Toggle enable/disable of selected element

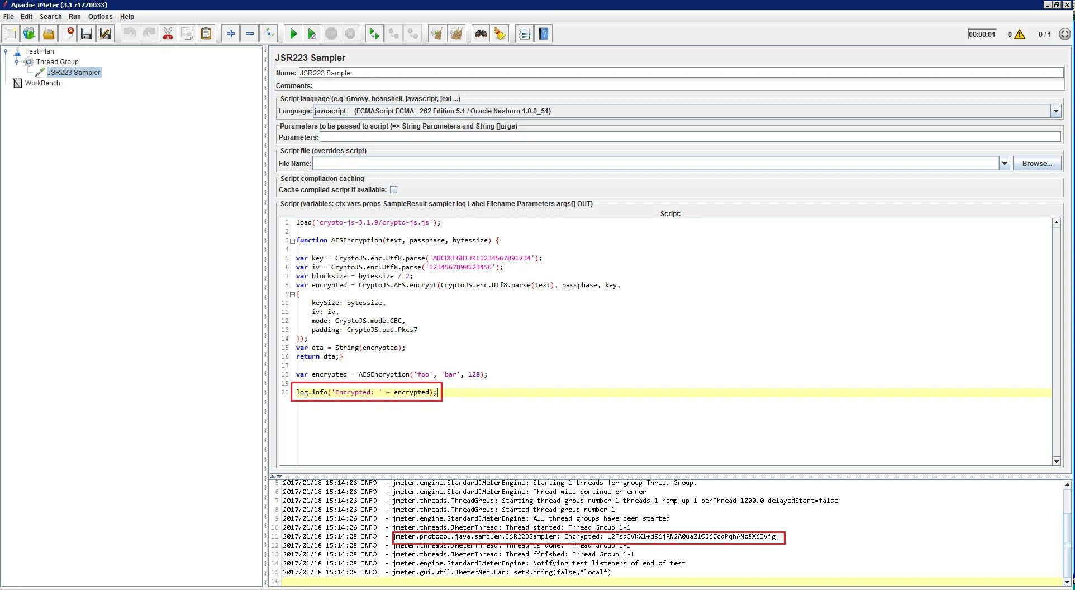tap(269, 34)
